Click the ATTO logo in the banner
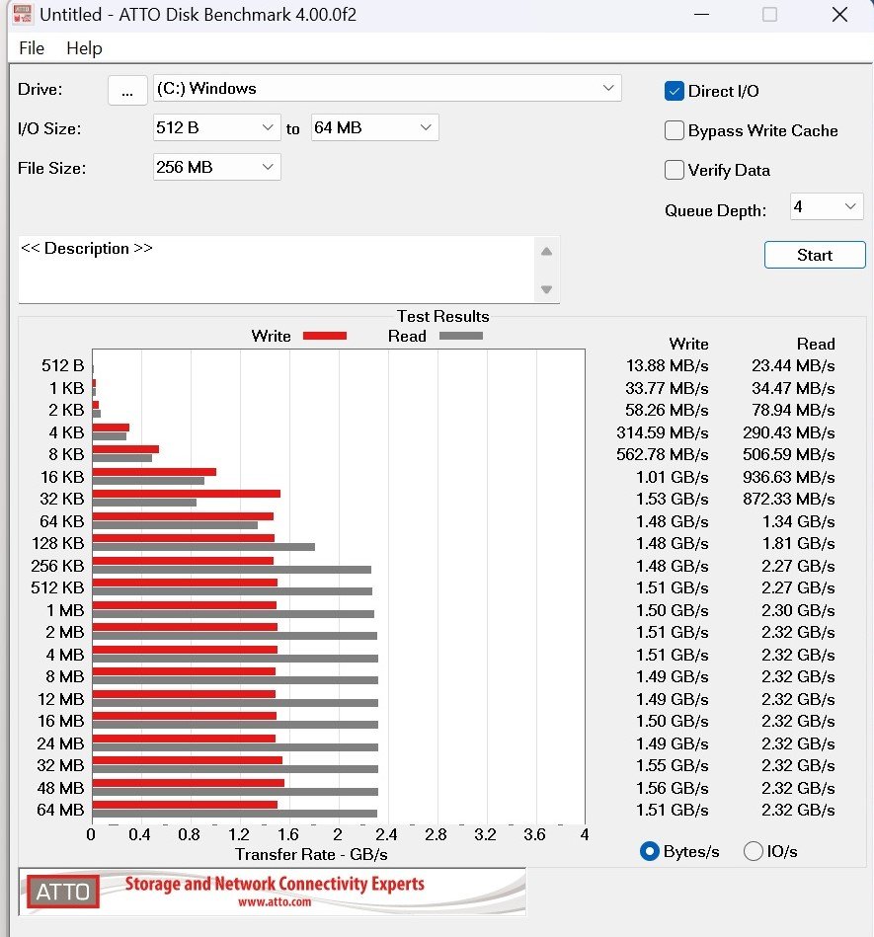 (x=63, y=892)
